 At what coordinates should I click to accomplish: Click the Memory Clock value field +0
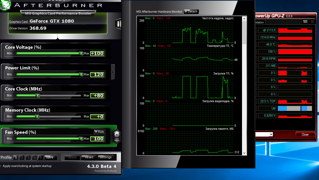pyautogui.click(x=97, y=117)
